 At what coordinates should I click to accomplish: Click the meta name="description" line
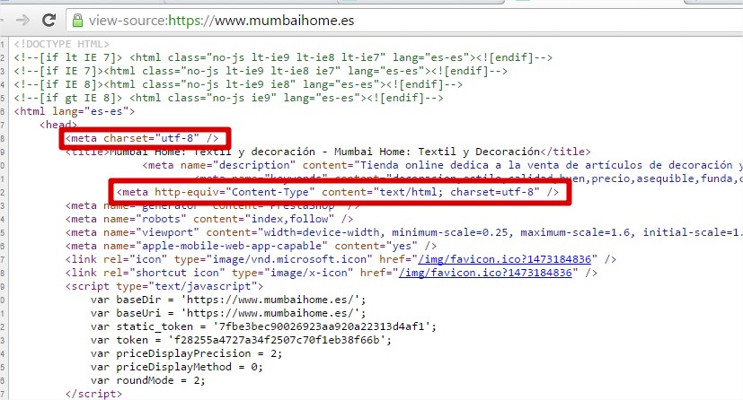[x=443, y=166]
